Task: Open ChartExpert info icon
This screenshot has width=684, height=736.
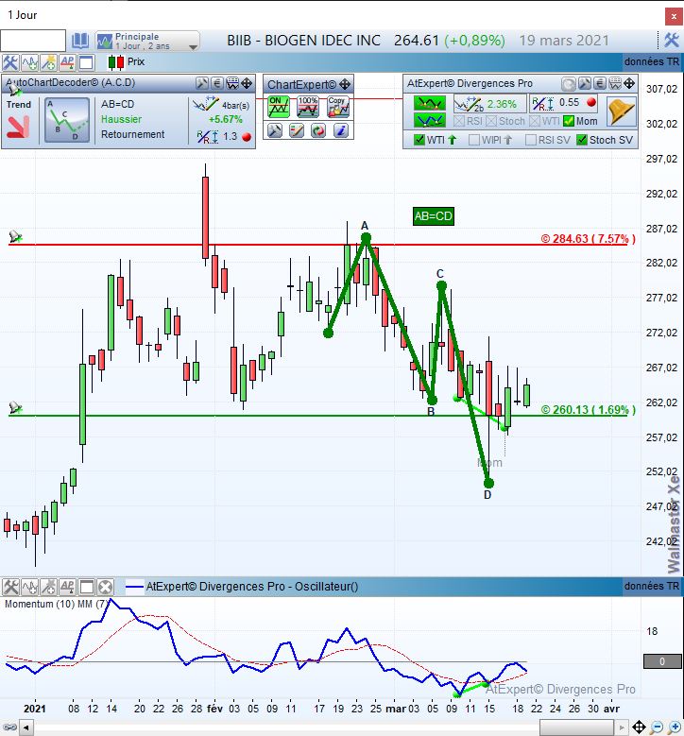Action: tap(341, 130)
